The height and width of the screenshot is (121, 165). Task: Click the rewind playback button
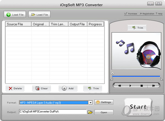point(119,86)
